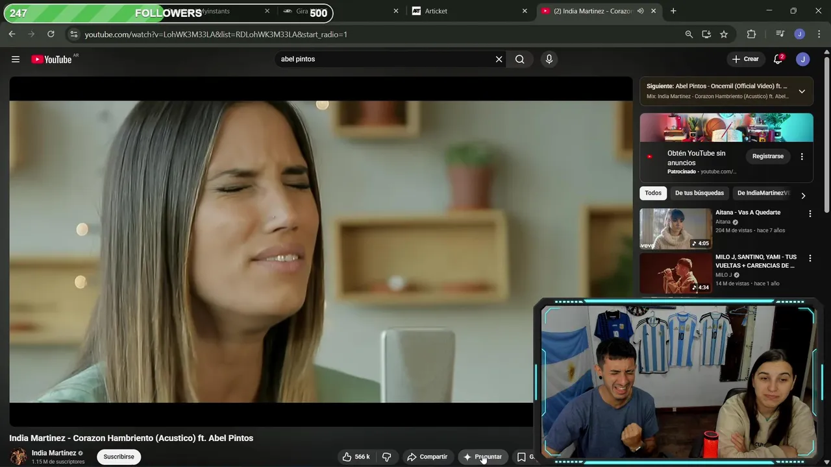The height and width of the screenshot is (467, 831).
Task: Mute the India Martinez tab audio icon
Action: tap(641, 11)
